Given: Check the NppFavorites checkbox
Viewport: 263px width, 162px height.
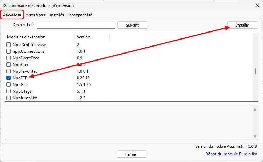Looking at the screenshot, I should click(x=8, y=71).
